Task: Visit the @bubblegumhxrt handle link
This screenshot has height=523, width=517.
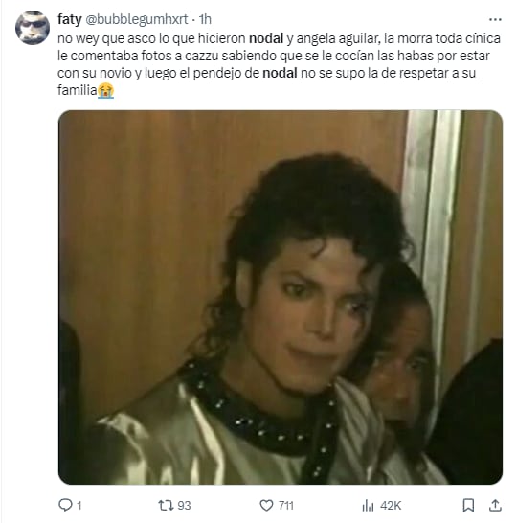Action: point(137,19)
